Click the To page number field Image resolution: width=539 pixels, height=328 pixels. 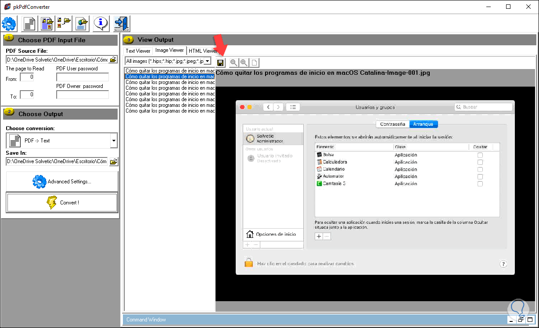(27, 95)
